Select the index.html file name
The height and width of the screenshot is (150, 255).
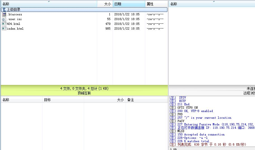pos(15,28)
